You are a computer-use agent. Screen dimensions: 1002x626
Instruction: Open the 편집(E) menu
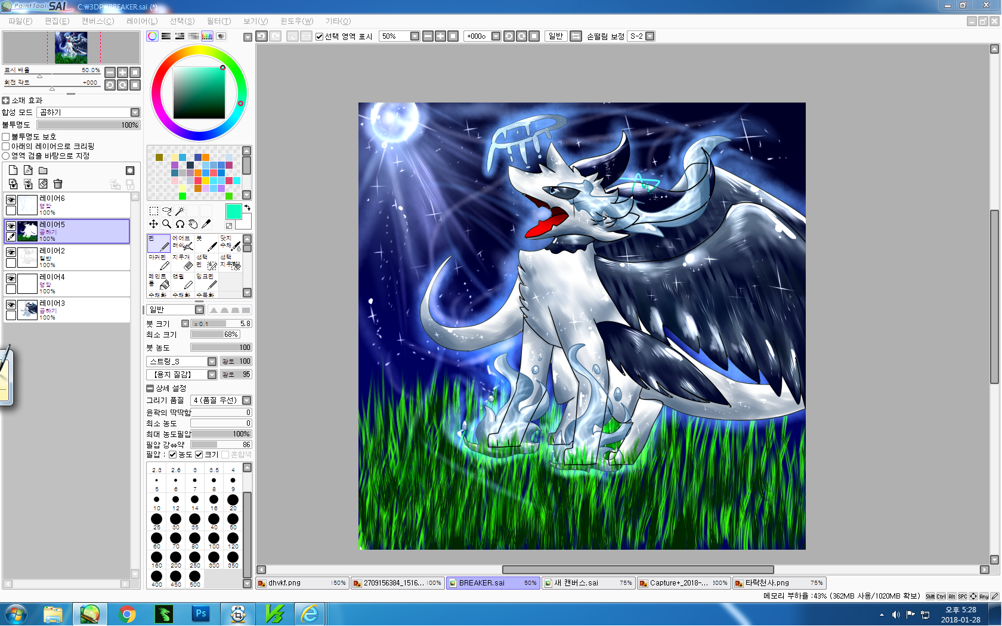[x=57, y=21]
